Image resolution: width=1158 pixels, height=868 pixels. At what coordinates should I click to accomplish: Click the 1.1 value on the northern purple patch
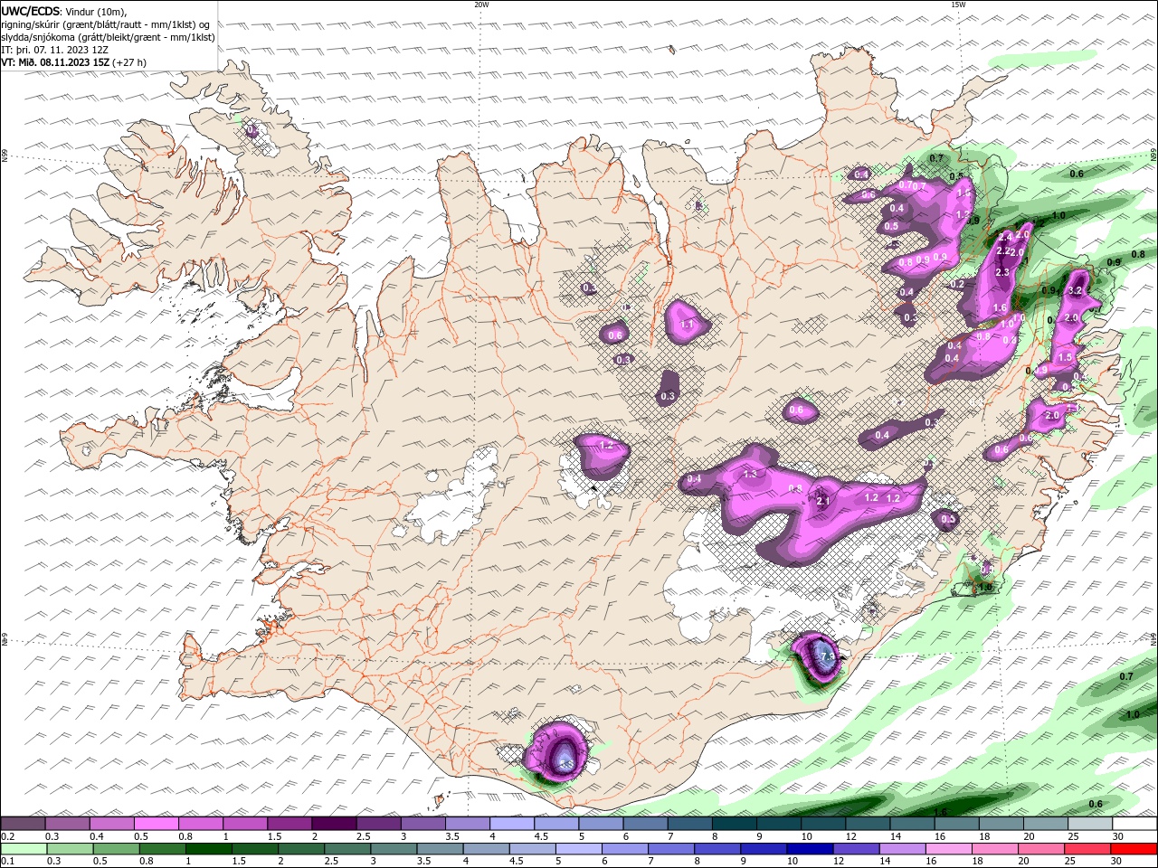[x=687, y=325]
